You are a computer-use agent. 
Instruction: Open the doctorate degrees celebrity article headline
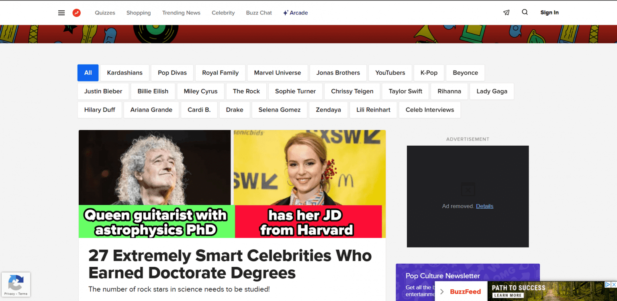click(x=230, y=264)
